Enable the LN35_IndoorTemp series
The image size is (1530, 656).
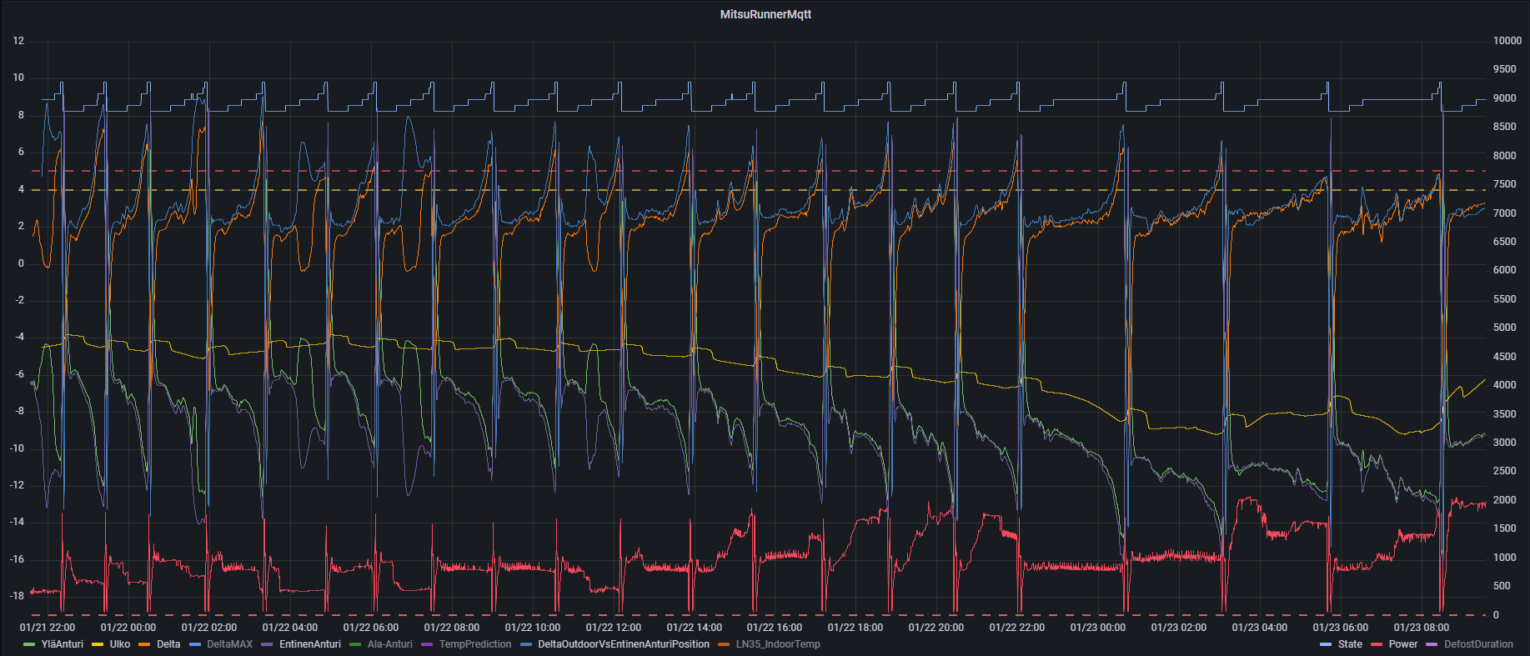[777, 644]
